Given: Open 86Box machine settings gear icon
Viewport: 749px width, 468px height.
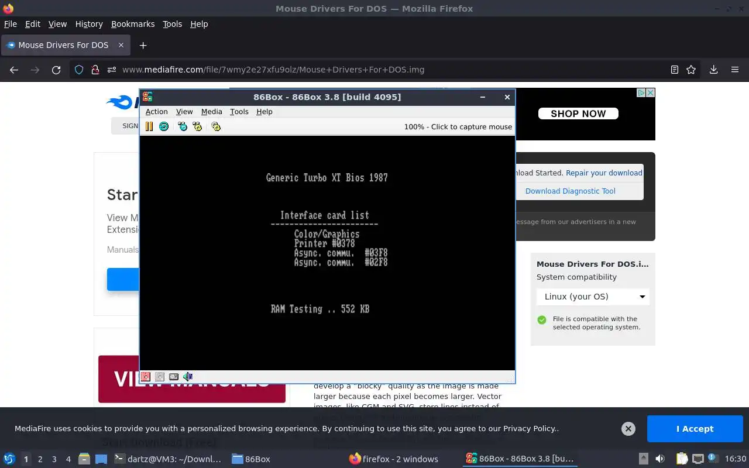Looking at the screenshot, I should coord(216,126).
